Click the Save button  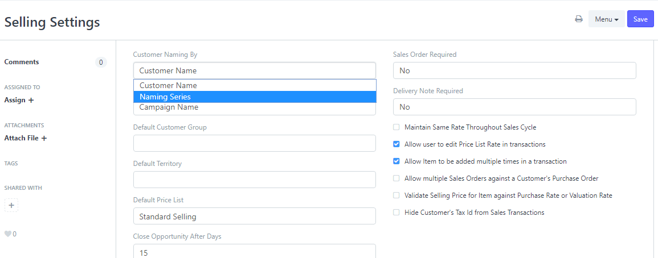640,19
